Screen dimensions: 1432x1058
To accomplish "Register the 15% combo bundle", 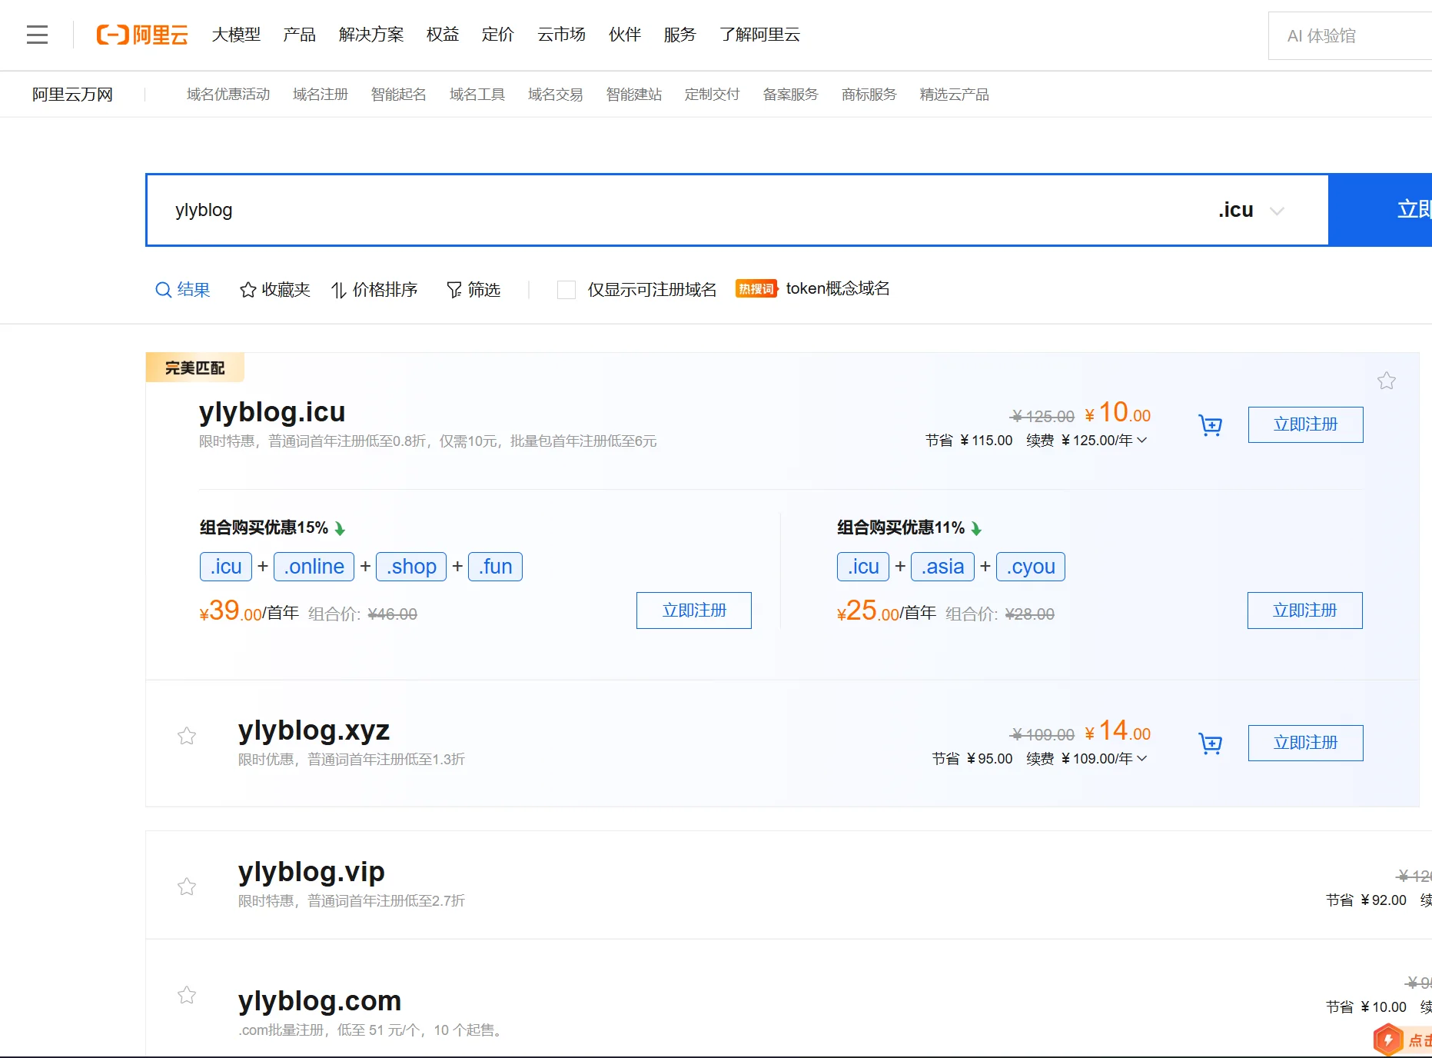I will 693,611.
